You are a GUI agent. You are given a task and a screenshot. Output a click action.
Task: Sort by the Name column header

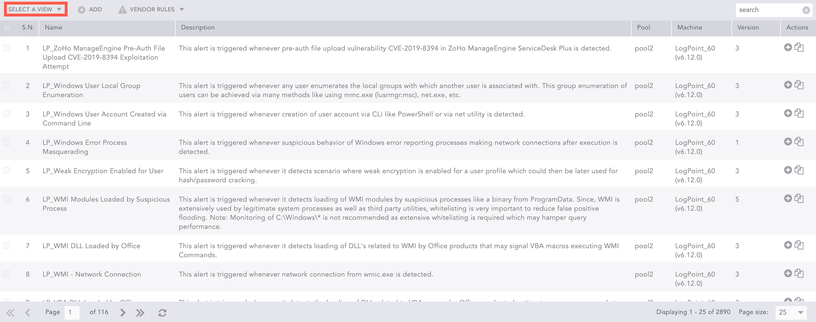tap(54, 28)
